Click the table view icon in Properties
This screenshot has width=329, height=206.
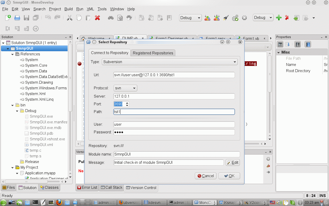pyautogui.click(x=298, y=44)
